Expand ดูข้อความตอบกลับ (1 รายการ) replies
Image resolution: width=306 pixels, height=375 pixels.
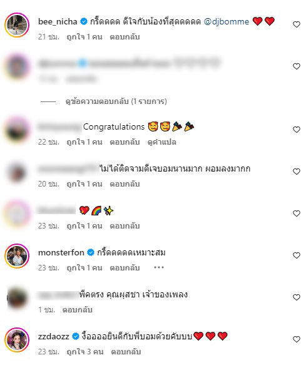[x=116, y=101]
